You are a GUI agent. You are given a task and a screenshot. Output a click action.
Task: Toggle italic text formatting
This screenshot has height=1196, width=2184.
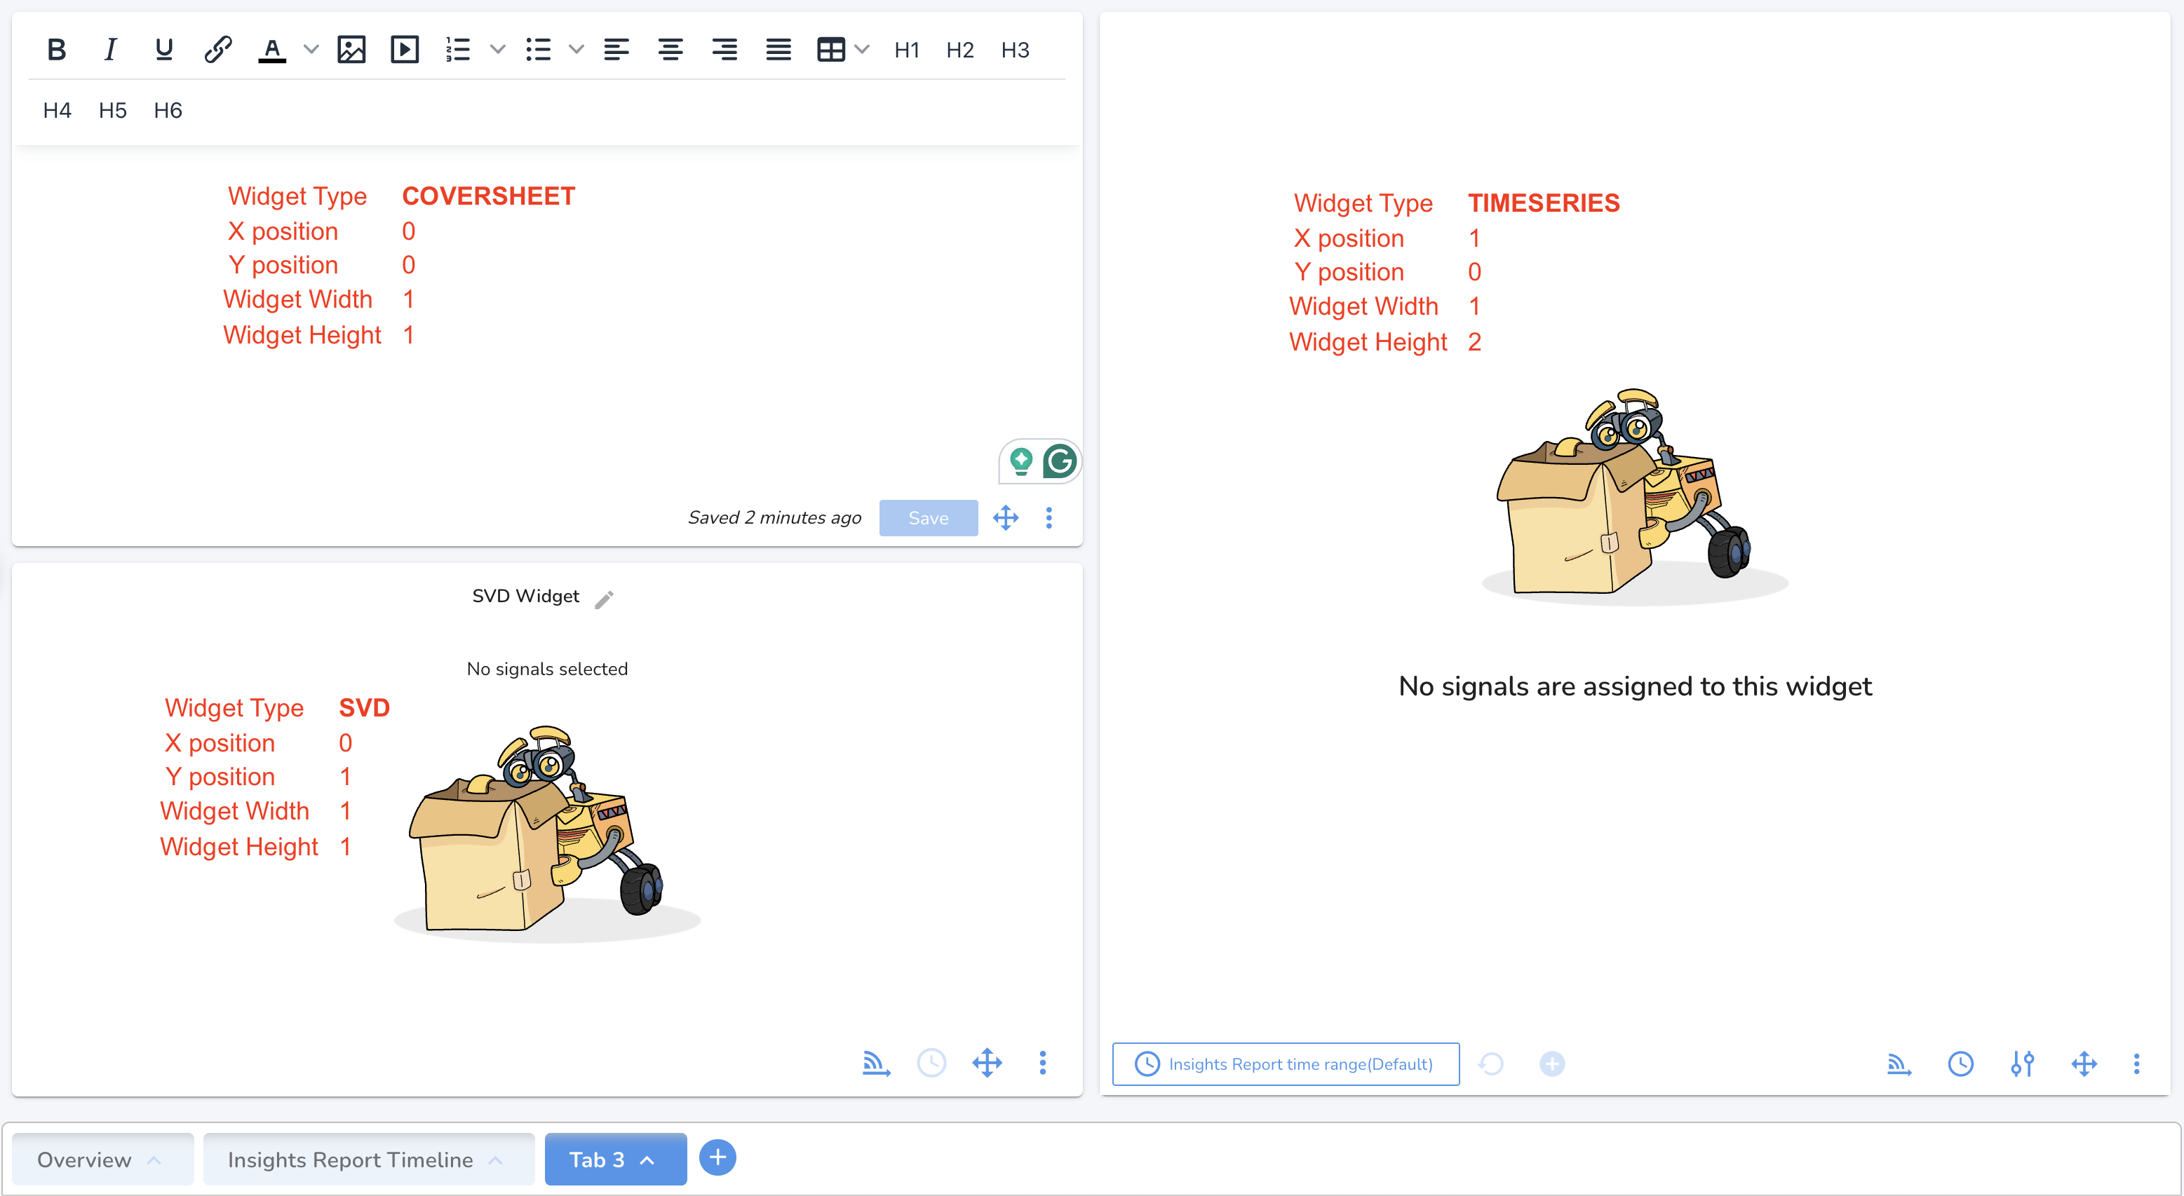tap(110, 50)
